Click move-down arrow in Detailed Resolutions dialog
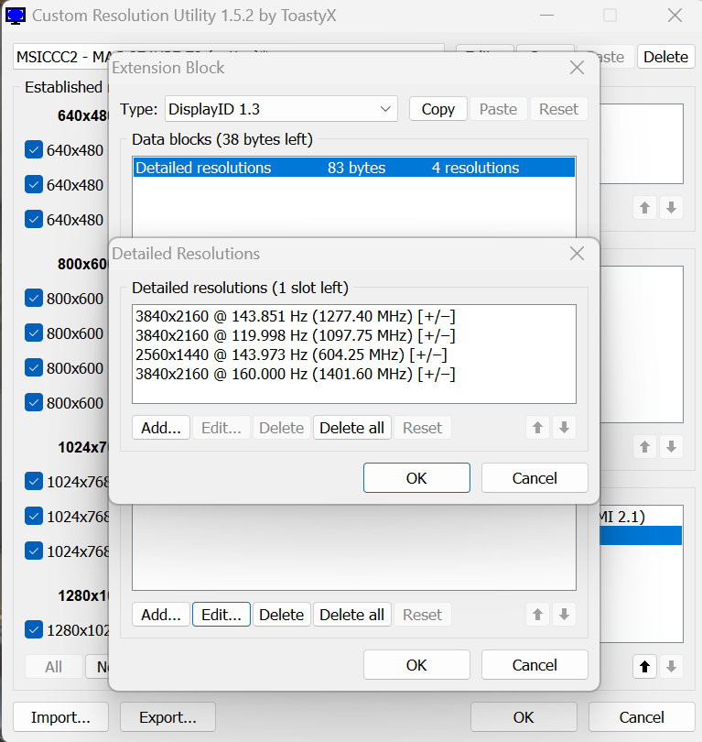 tap(564, 428)
